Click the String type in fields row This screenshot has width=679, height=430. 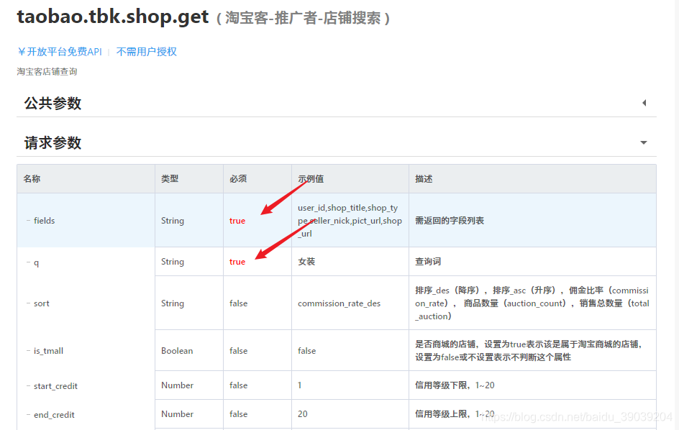[x=173, y=221]
